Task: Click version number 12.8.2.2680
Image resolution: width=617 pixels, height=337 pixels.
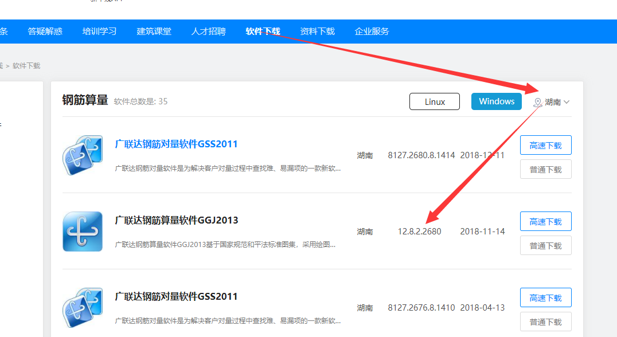Action: click(420, 232)
